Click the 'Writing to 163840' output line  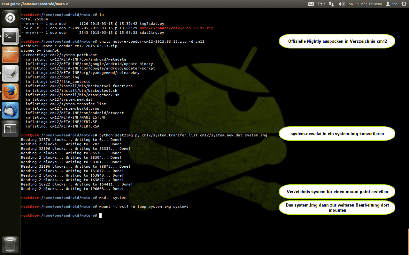point(73,175)
